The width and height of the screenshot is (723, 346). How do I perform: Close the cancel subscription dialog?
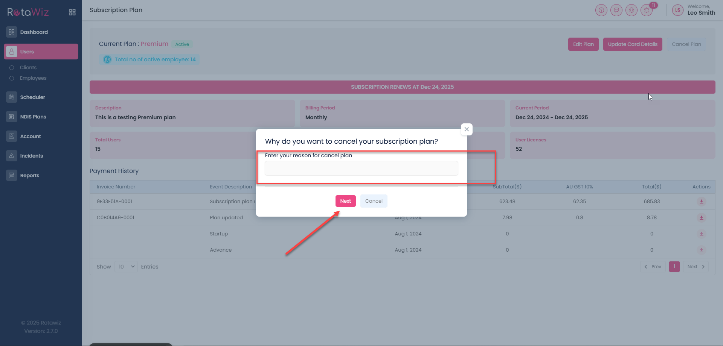click(x=467, y=129)
